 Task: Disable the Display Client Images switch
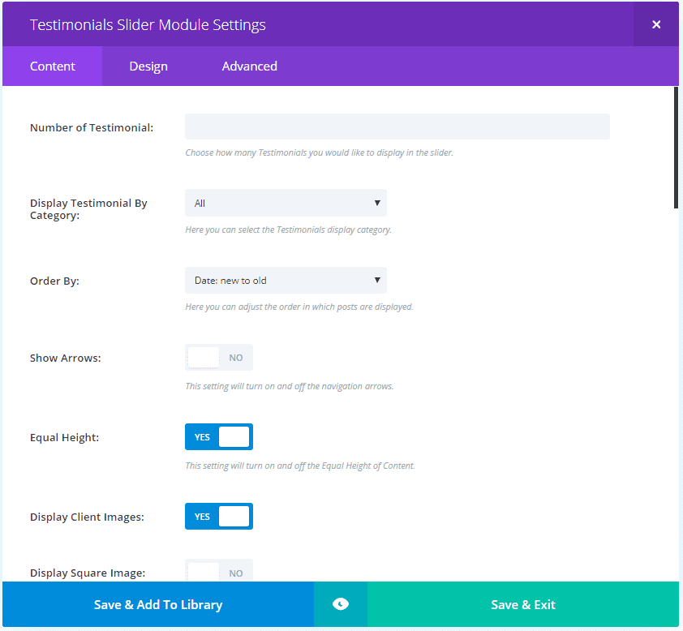[219, 517]
